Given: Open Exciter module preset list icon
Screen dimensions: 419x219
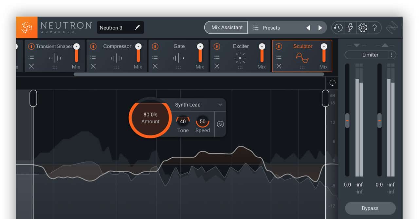Looking at the screenshot, I should [217, 57].
